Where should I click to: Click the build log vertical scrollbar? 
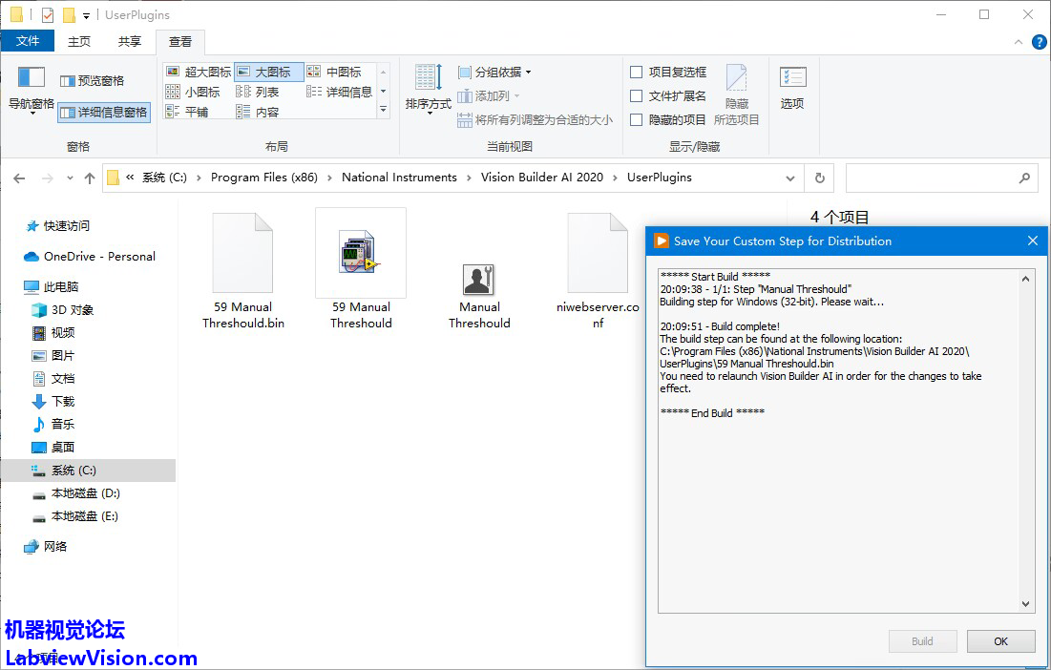(1026, 441)
